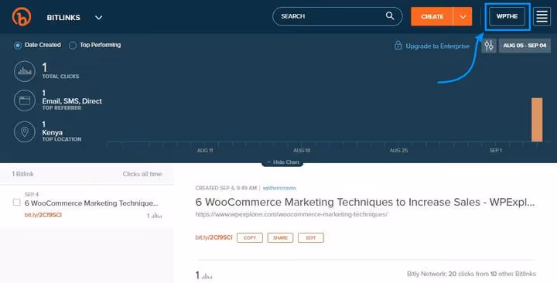
Task: Expand the BITLINKS dropdown chevron
Action: click(99, 18)
